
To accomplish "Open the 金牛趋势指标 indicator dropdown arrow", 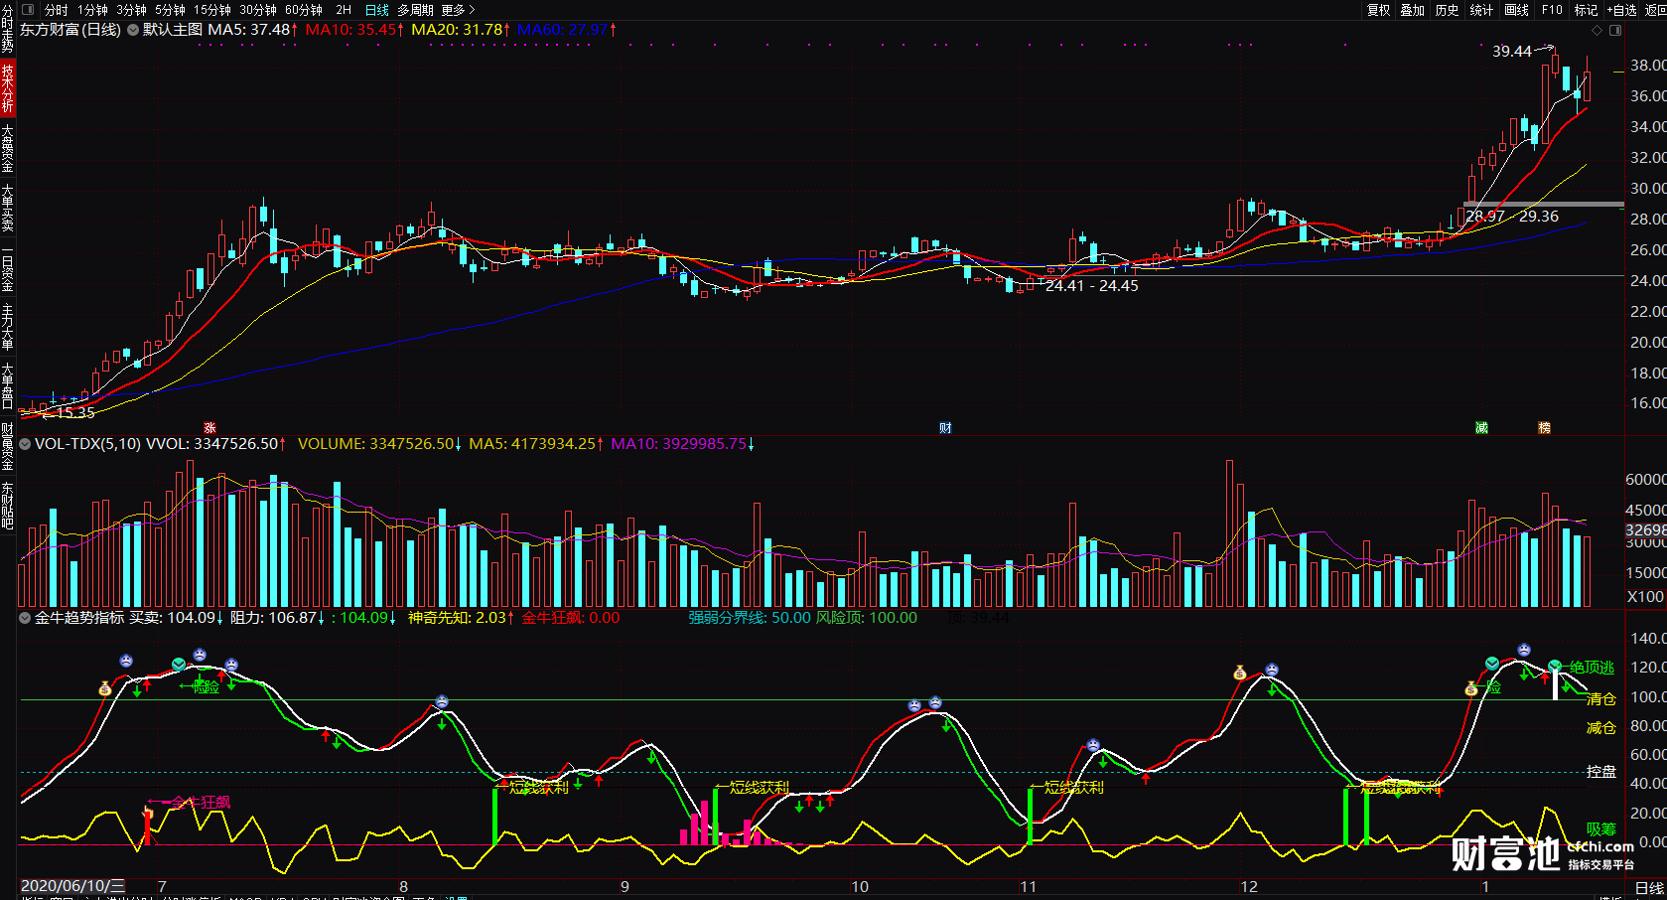I will pyautogui.click(x=26, y=618).
